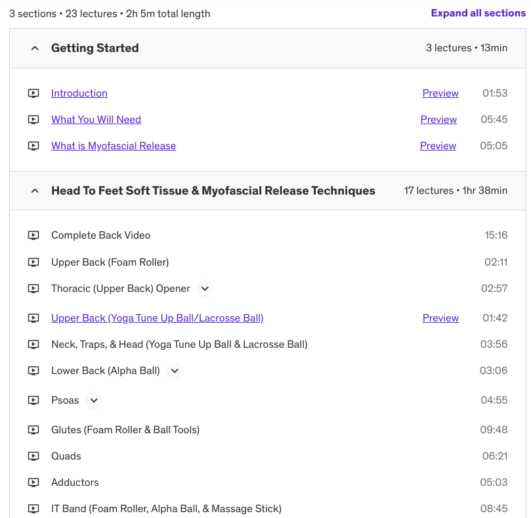Click the Neck, Traps, & Head lecture row

[179, 344]
